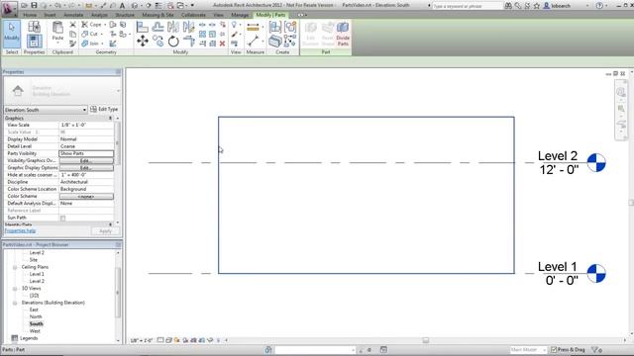Select the Copy tool in the Modify panel
The image size is (634, 356).
pos(158,42)
